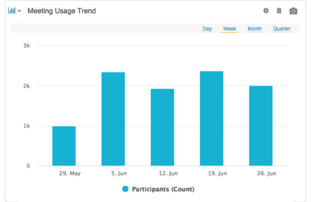This screenshot has height=202, width=311.
Task: Click the 26. Jun axis label
Action: [x=266, y=173]
